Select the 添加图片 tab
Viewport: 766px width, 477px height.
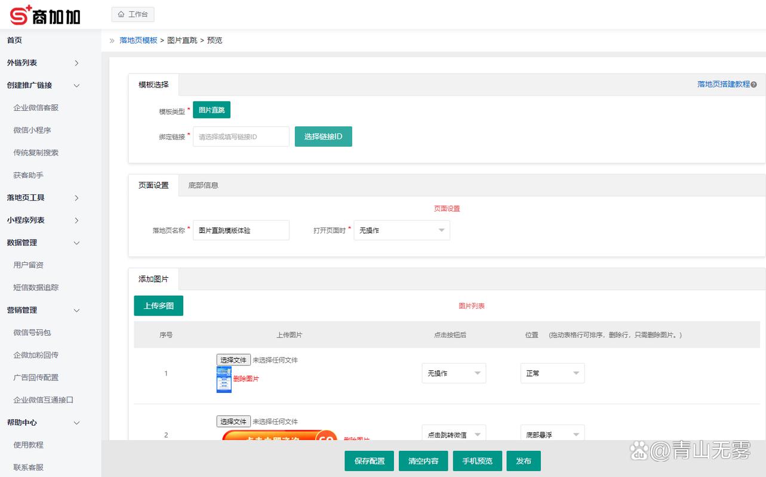click(x=153, y=279)
